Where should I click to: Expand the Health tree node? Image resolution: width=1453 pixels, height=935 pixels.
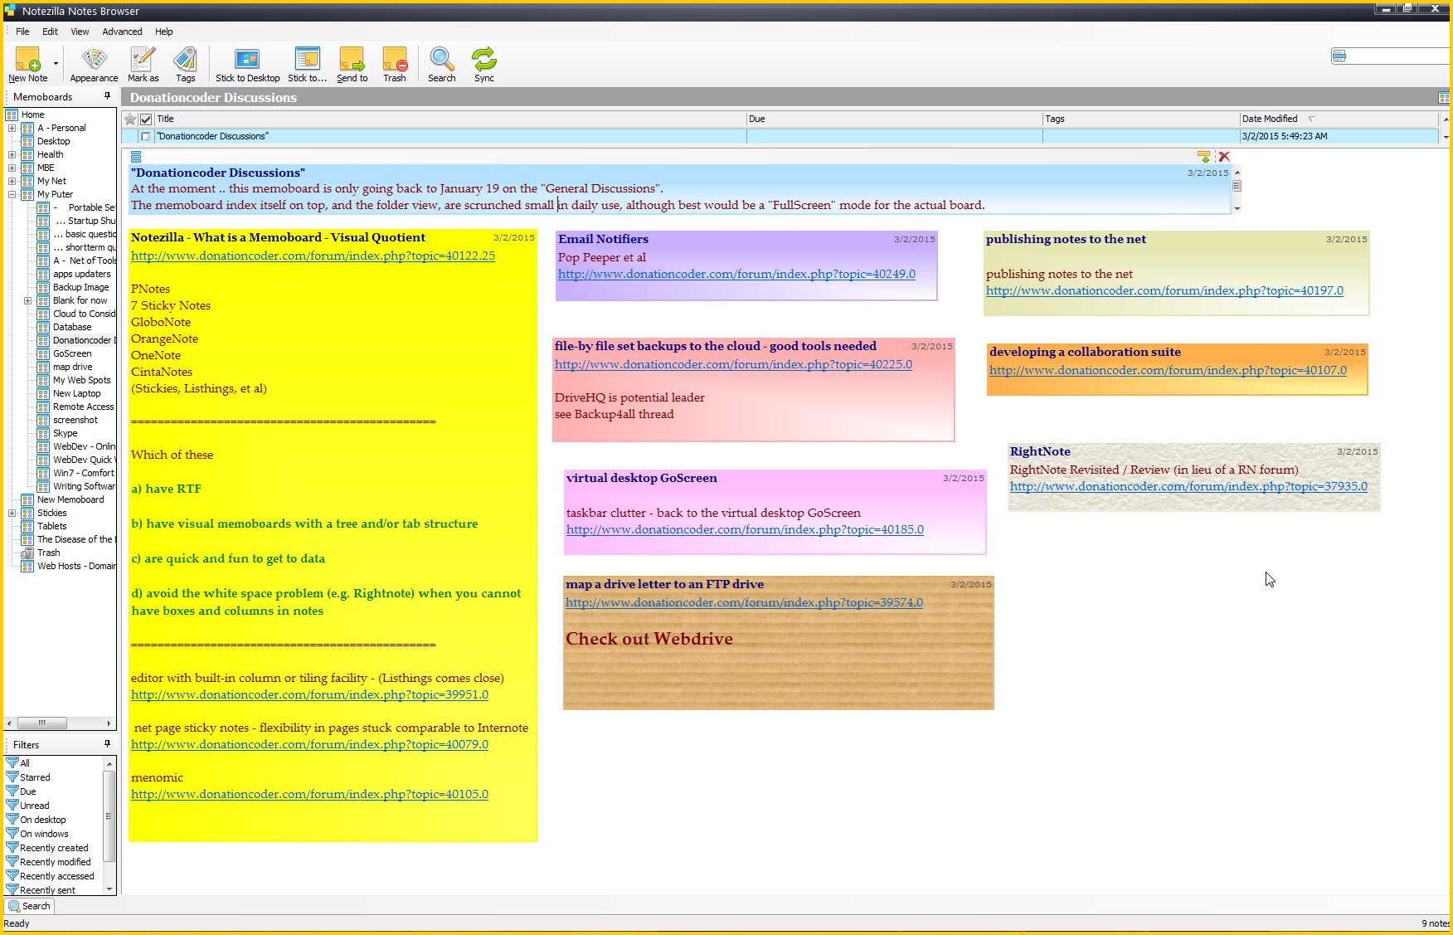pos(12,154)
